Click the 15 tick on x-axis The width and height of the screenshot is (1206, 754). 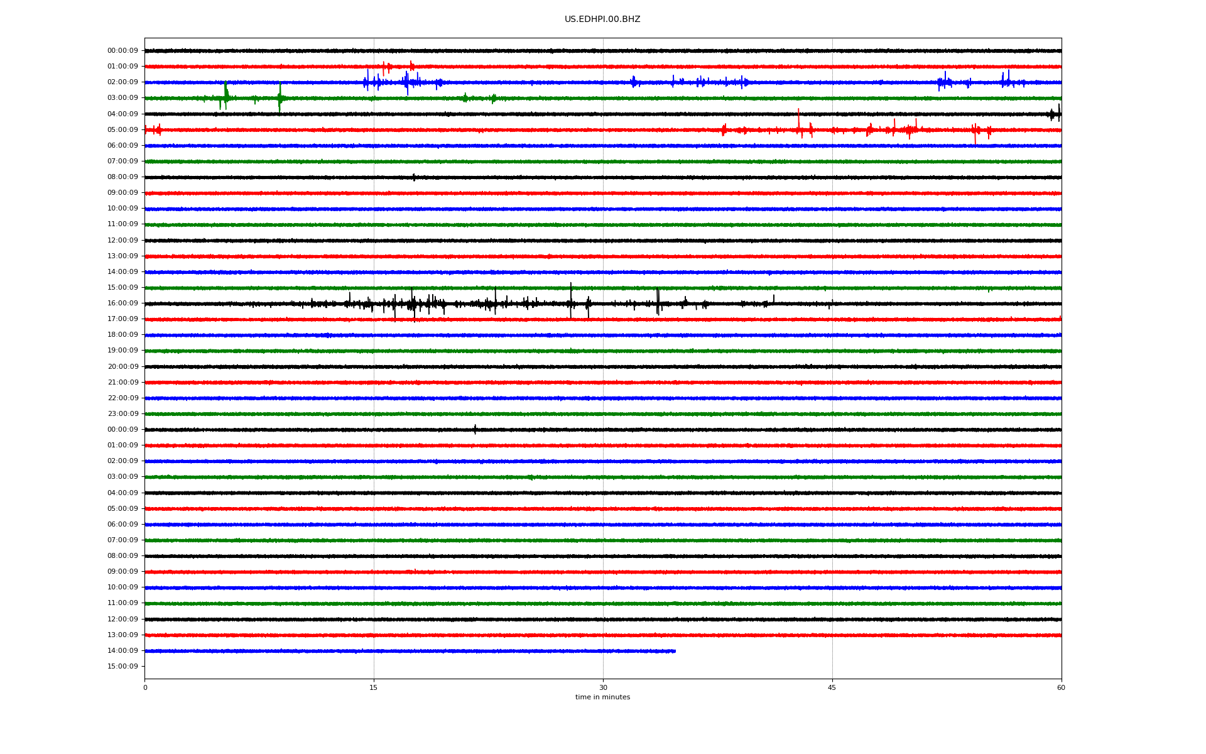pos(374,688)
